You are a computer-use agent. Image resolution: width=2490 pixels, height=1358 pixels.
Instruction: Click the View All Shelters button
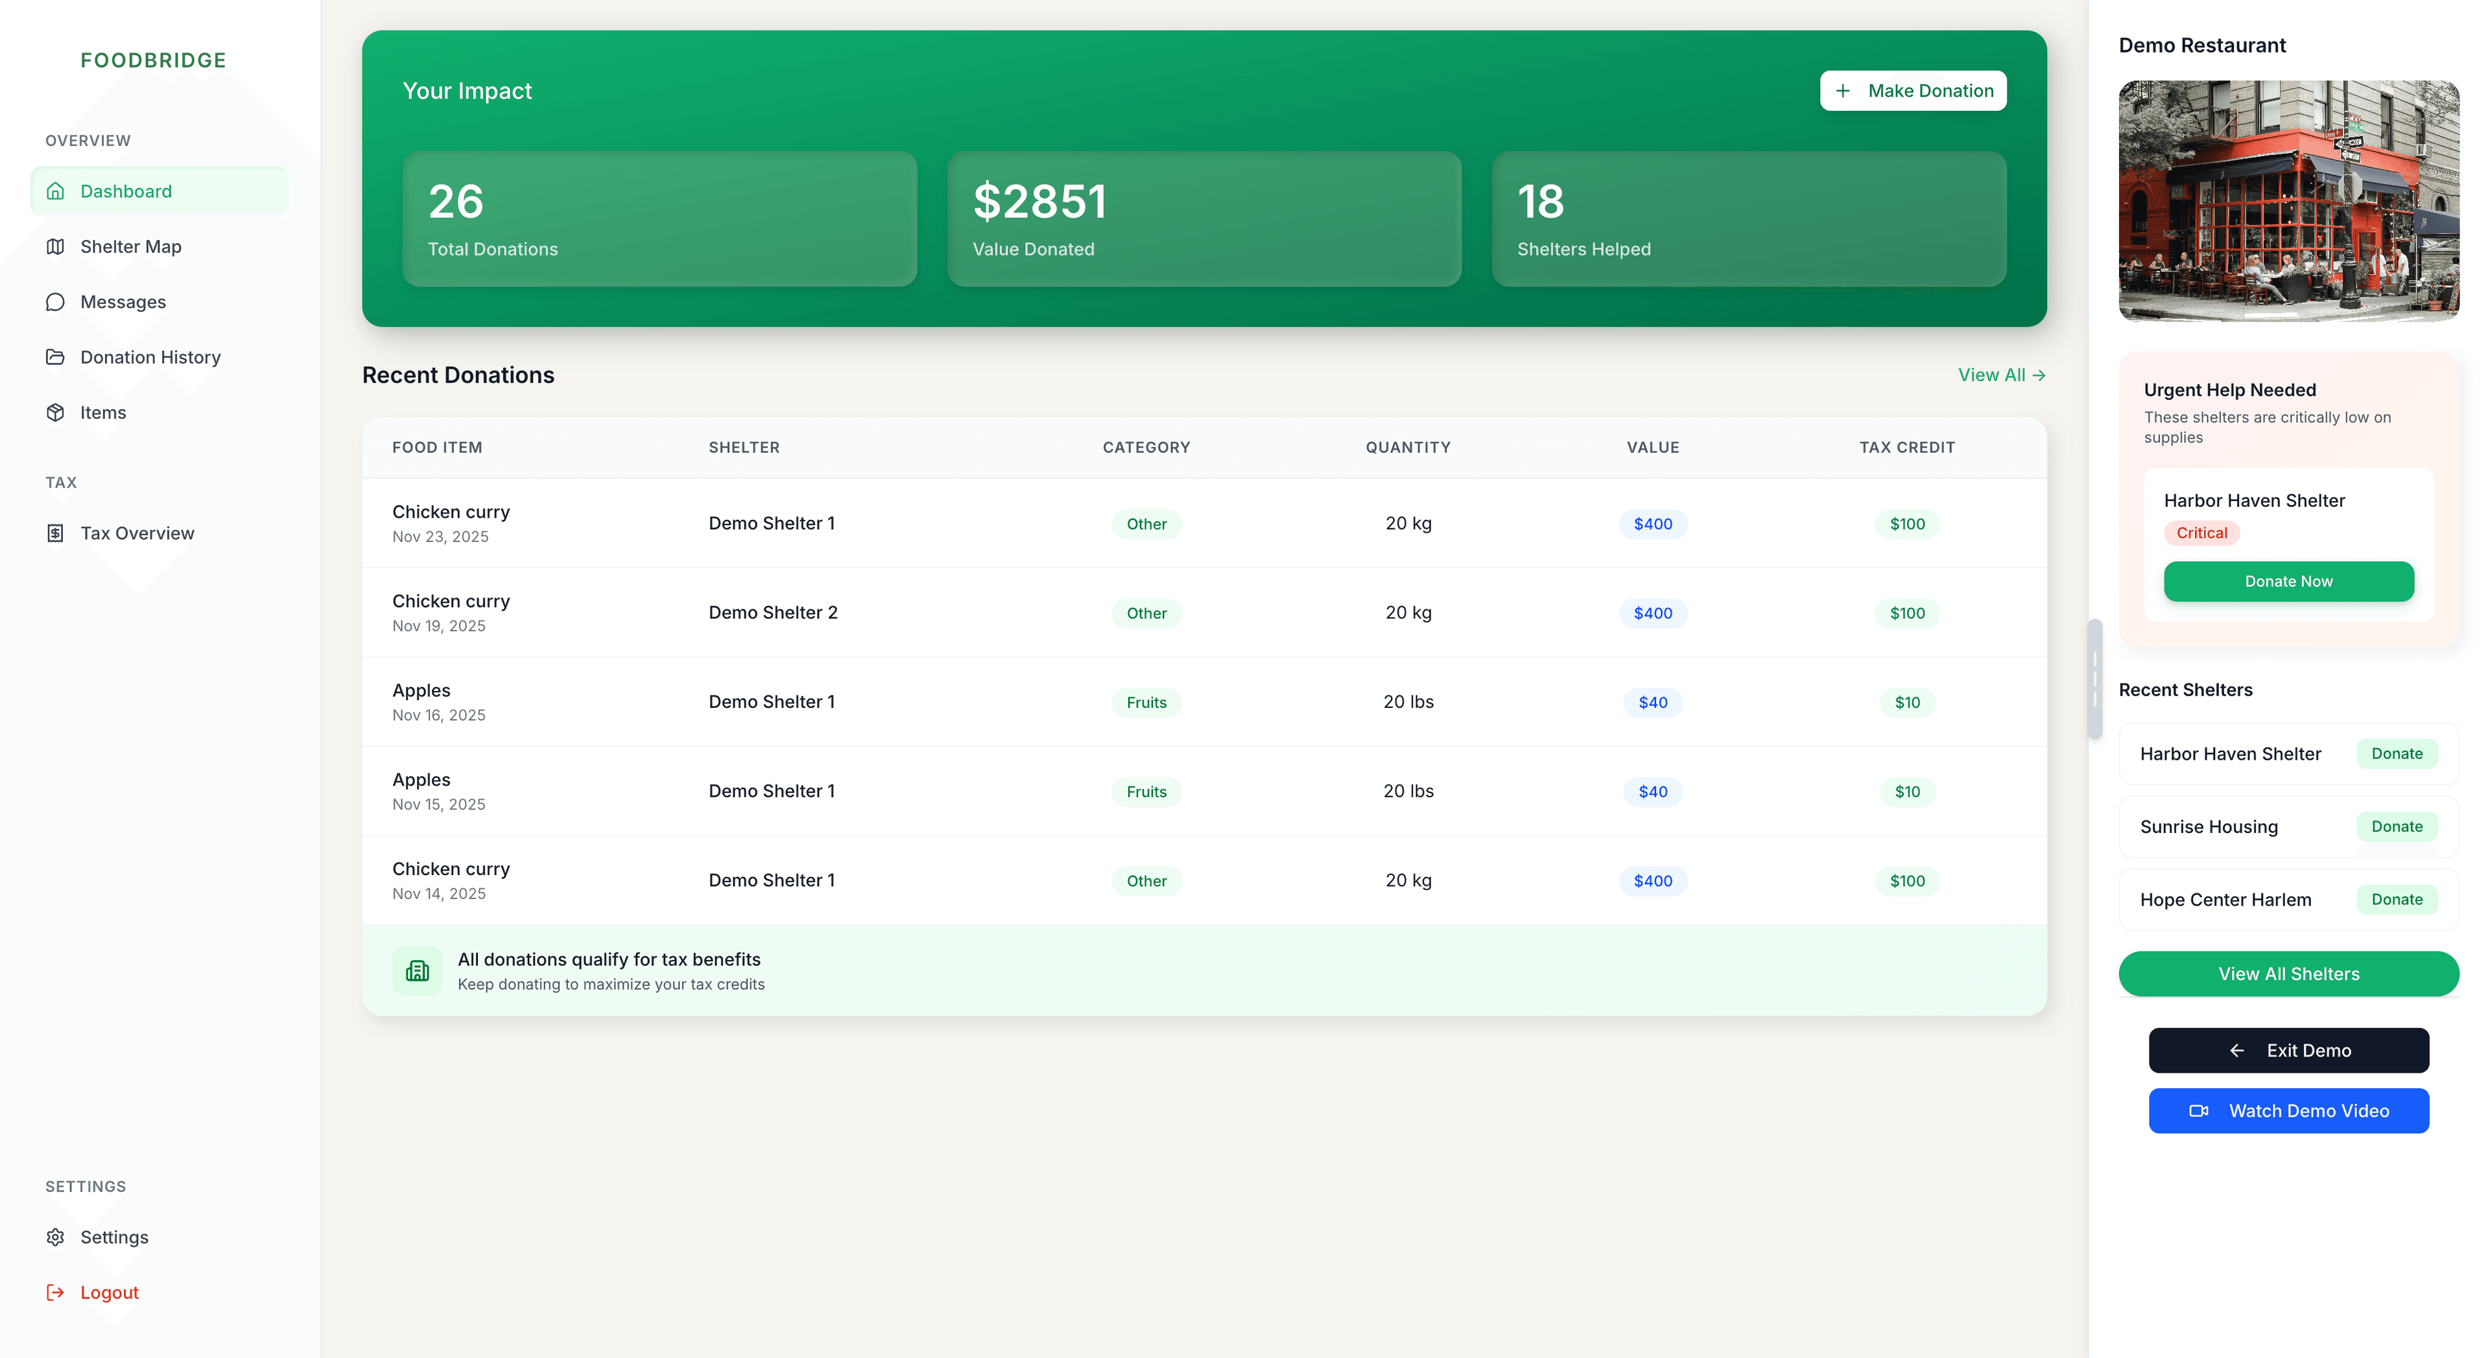(x=2288, y=974)
